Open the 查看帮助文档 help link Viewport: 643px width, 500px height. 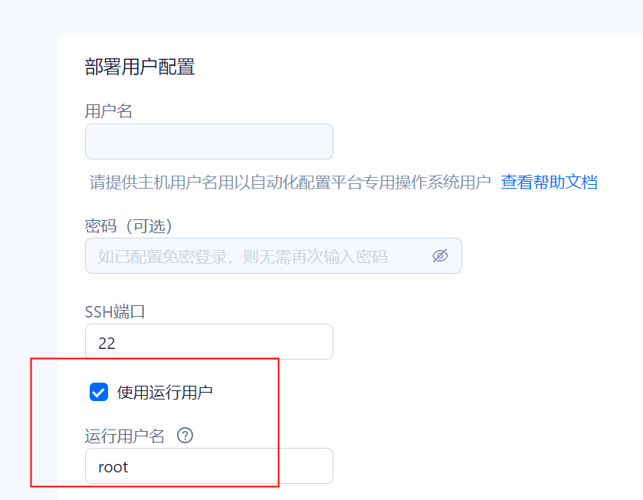pyautogui.click(x=549, y=182)
